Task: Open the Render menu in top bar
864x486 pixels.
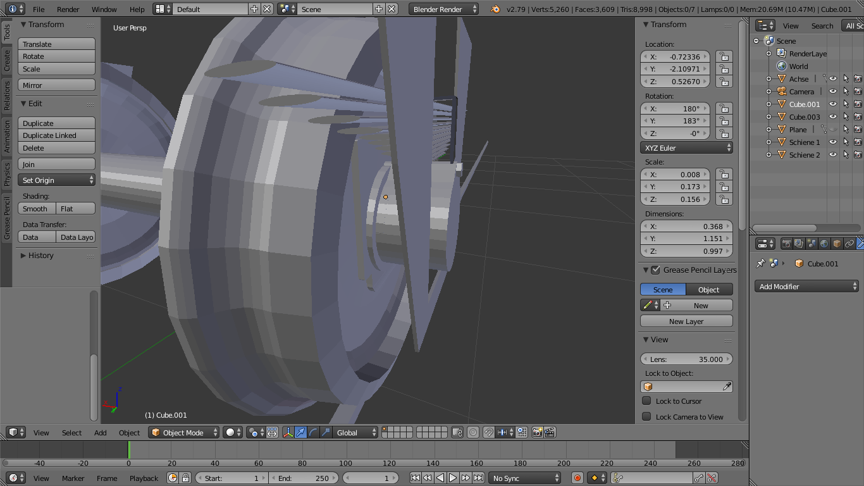Action: [68, 9]
